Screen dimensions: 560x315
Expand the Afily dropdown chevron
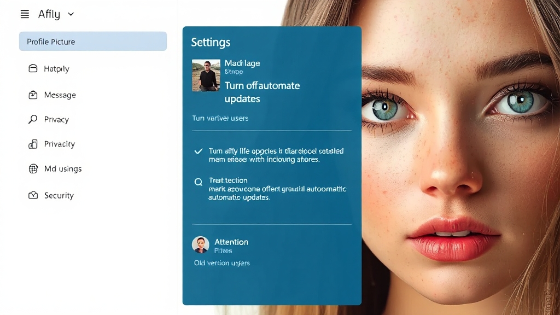(71, 14)
